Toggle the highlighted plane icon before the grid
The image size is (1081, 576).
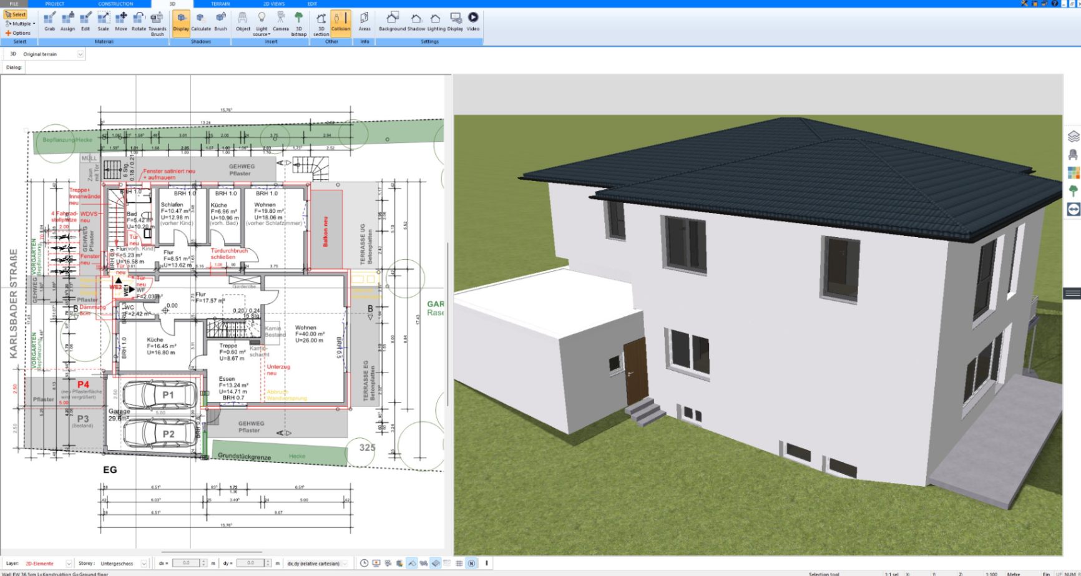[x=436, y=564]
